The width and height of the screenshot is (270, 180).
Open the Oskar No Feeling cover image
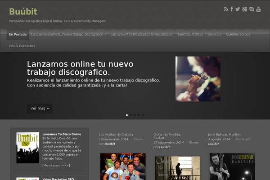click(x=177, y=168)
